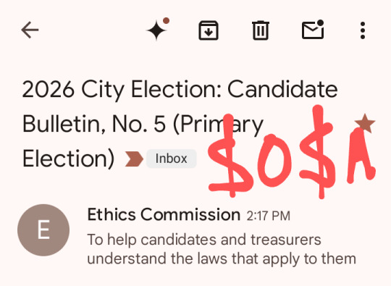Toggle the brown star on this email
Screen dimensions: 391x286
tap(365, 123)
